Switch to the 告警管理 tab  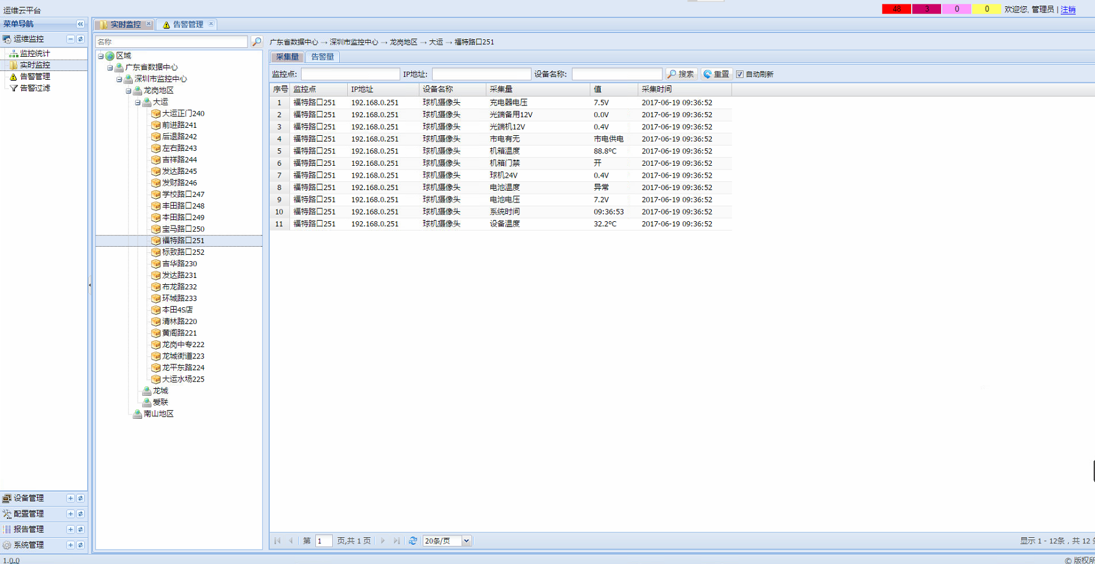188,24
